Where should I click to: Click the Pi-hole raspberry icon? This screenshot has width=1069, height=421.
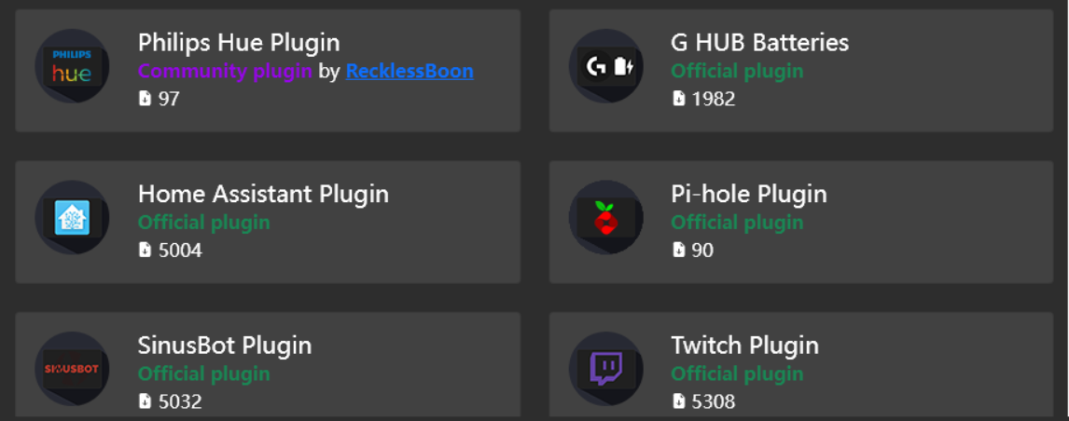605,218
